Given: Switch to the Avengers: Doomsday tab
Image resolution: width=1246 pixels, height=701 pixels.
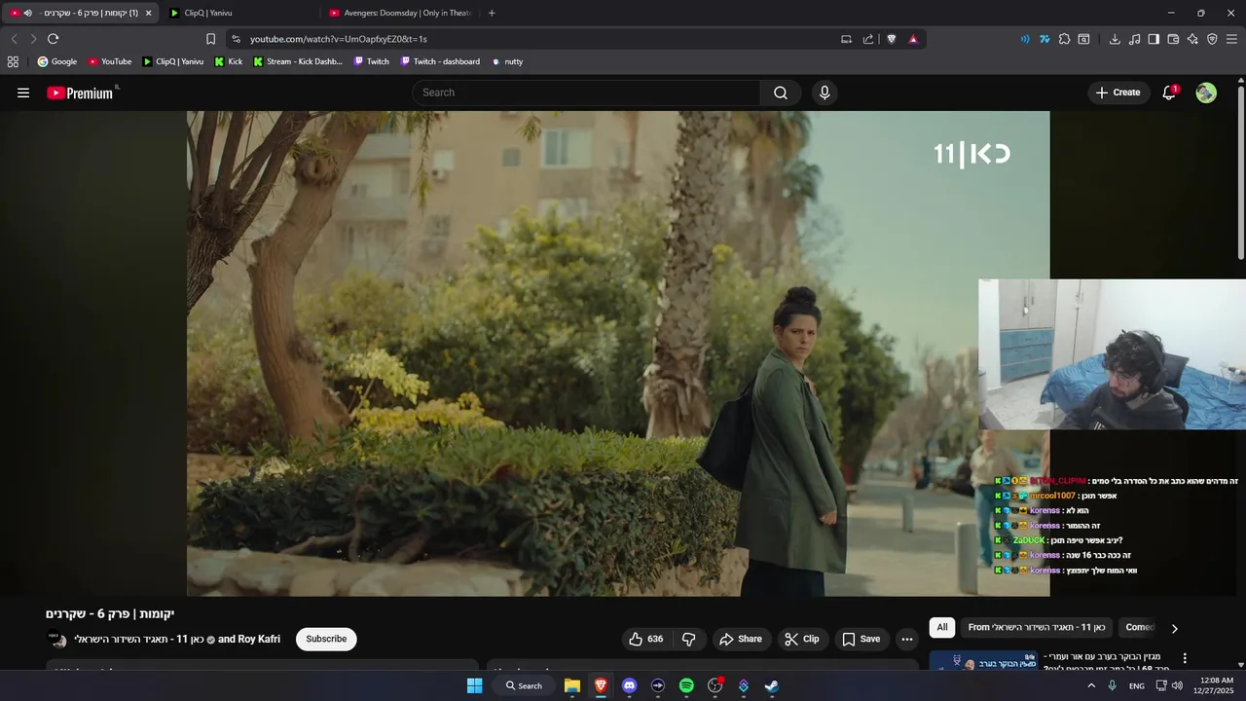Looking at the screenshot, I should (401, 13).
